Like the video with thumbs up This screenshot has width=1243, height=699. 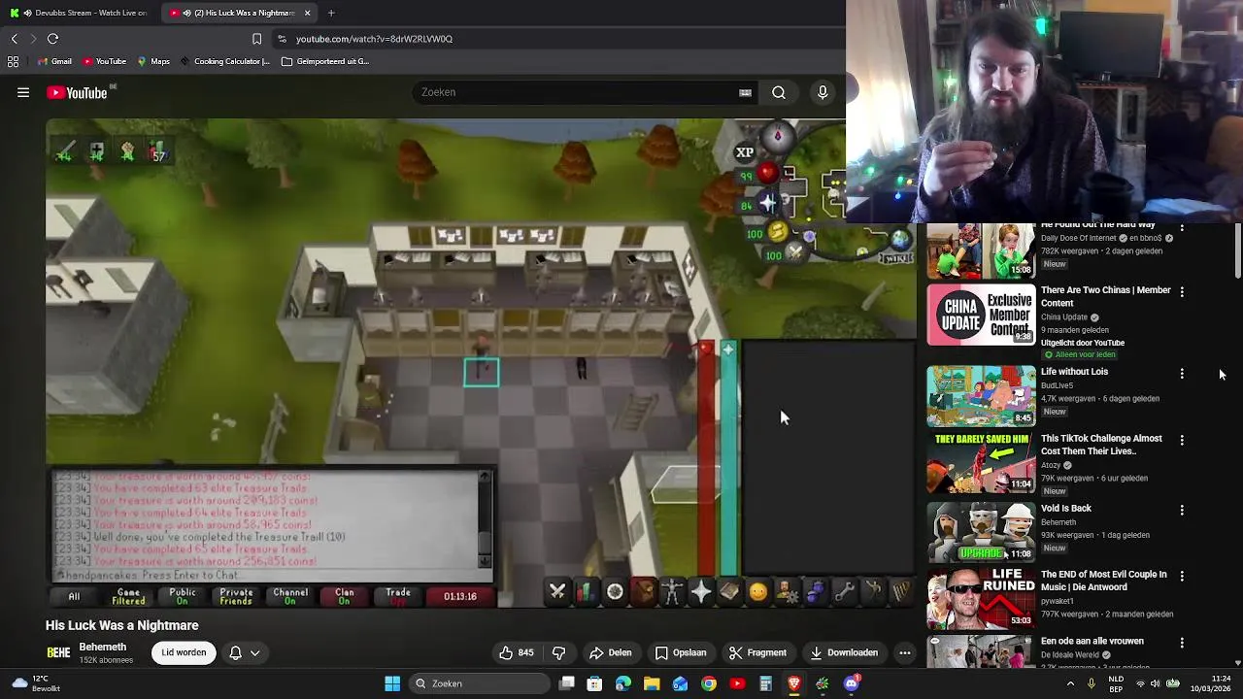tap(517, 652)
